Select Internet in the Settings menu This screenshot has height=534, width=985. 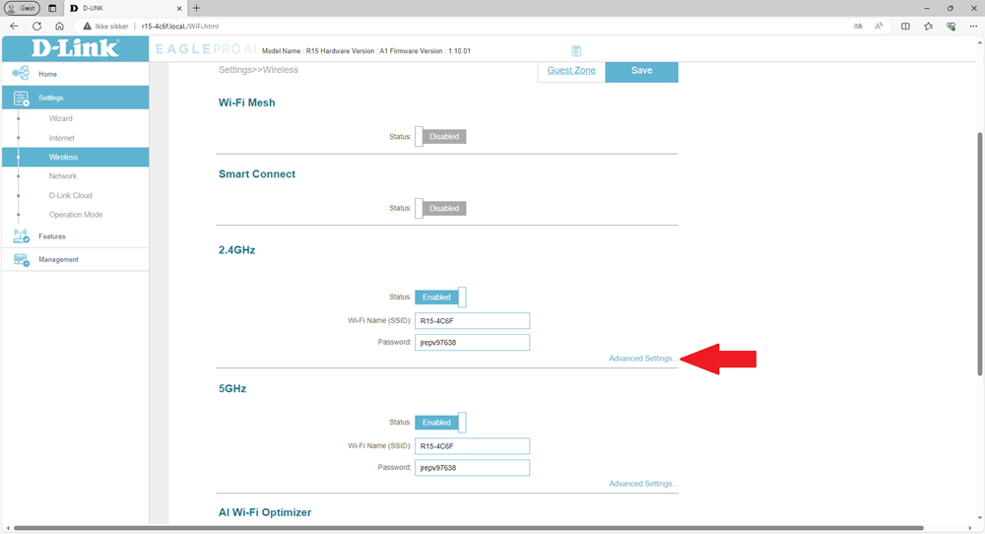[61, 138]
